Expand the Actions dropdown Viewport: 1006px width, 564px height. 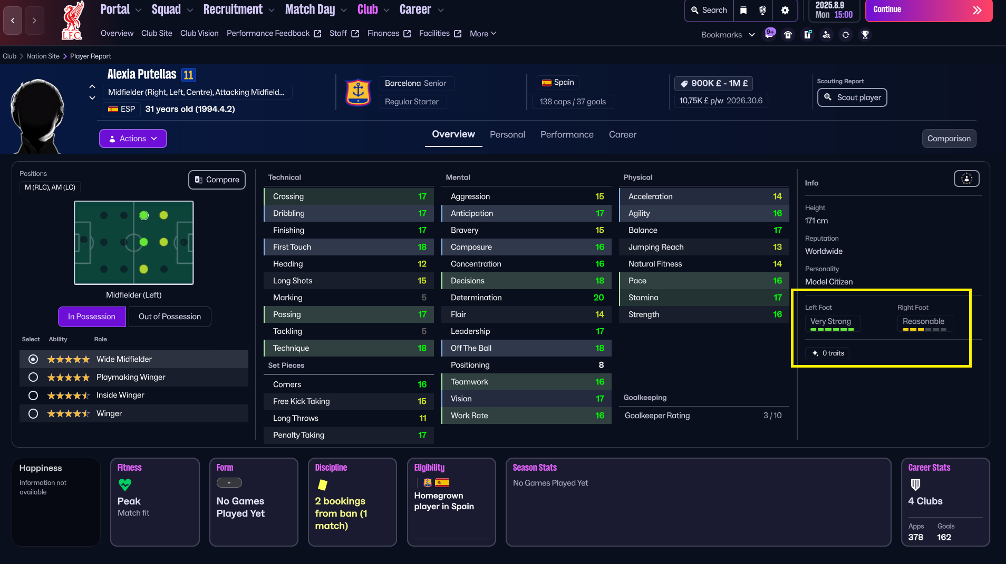coord(133,138)
